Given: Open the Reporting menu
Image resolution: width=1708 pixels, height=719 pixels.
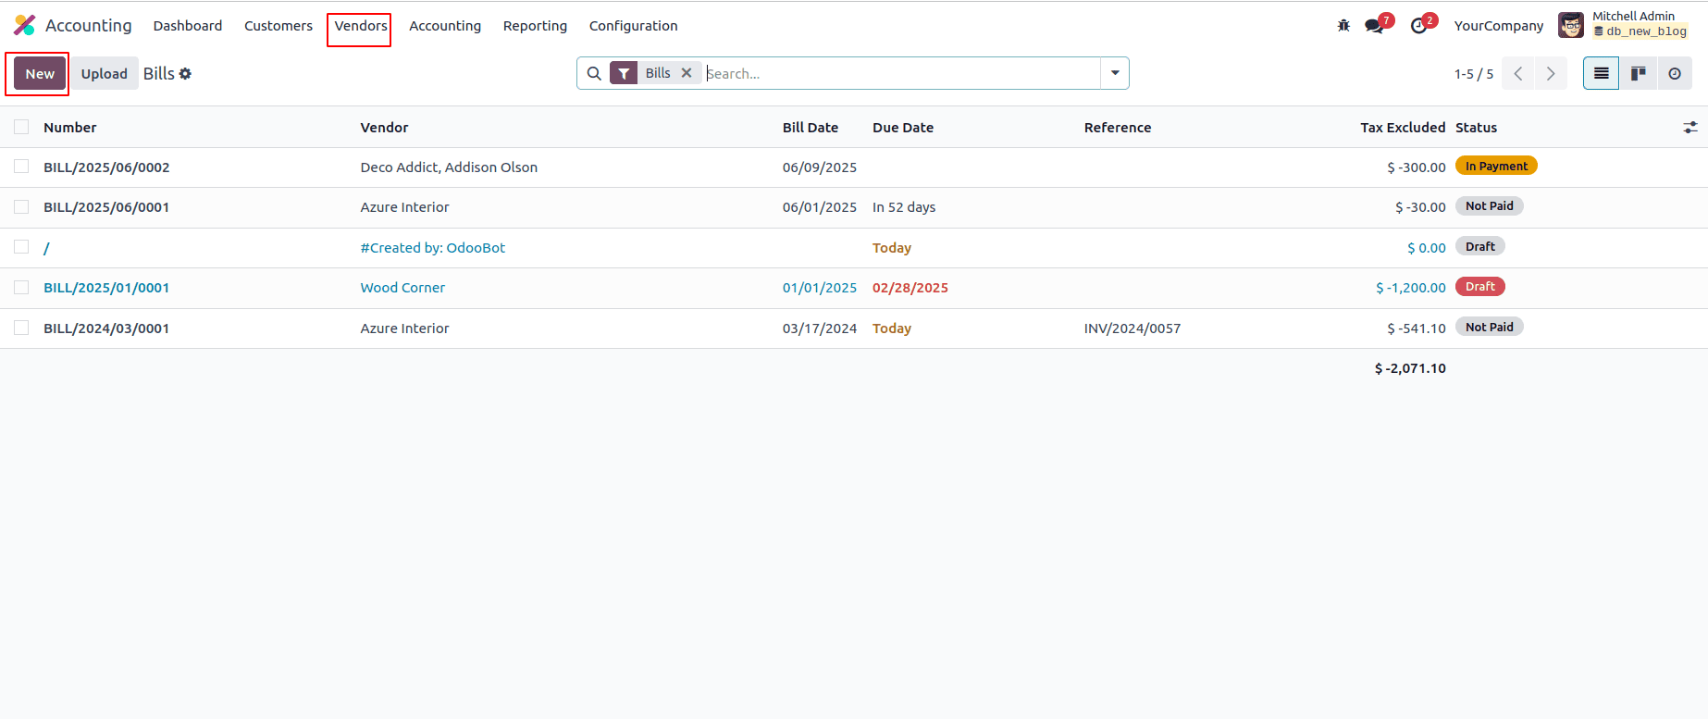Looking at the screenshot, I should pyautogui.click(x=535, y=26).
